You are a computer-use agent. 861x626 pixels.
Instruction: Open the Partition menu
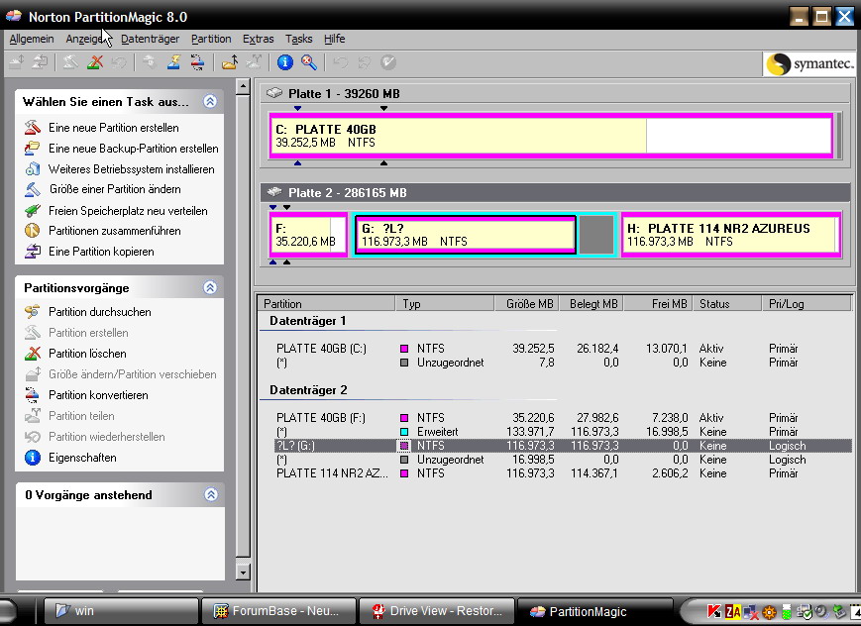211,39
